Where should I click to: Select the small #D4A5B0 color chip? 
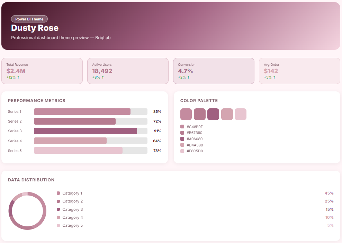coord(182,145)
